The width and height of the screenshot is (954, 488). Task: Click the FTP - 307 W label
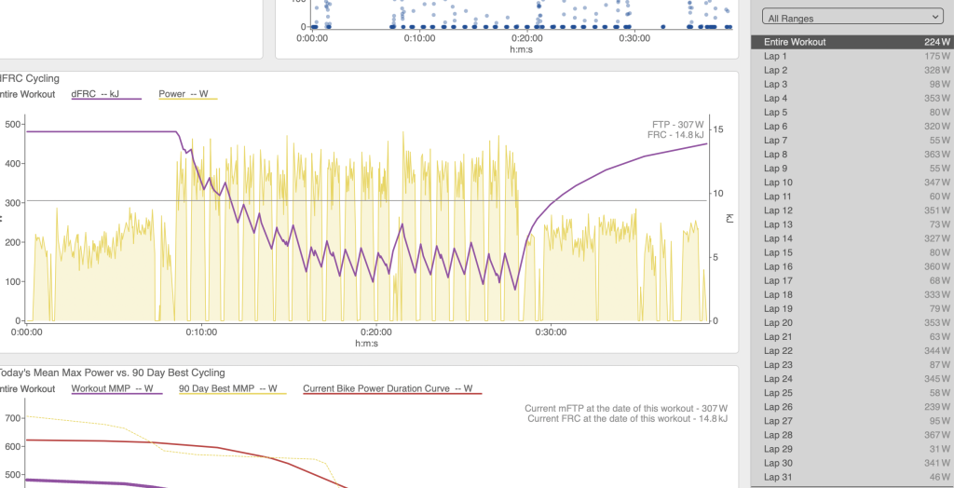point(678,124)
